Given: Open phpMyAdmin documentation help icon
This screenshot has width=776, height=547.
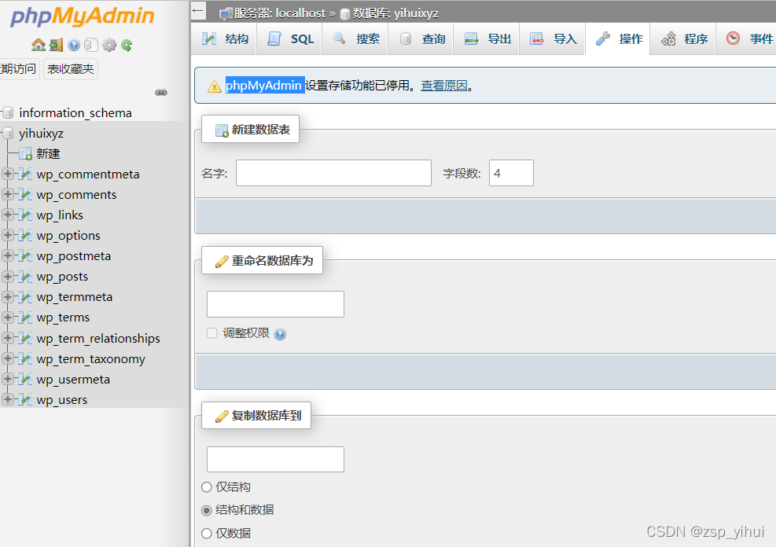Looking at the screenshot, I should (x=74, y=45).
